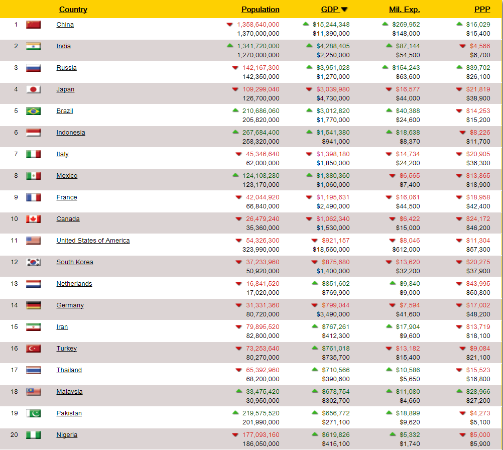Image resolution: width=503 pixels, height=450 pixels.
Task: Click the Italy flag icon
Action: coord(33,154)
